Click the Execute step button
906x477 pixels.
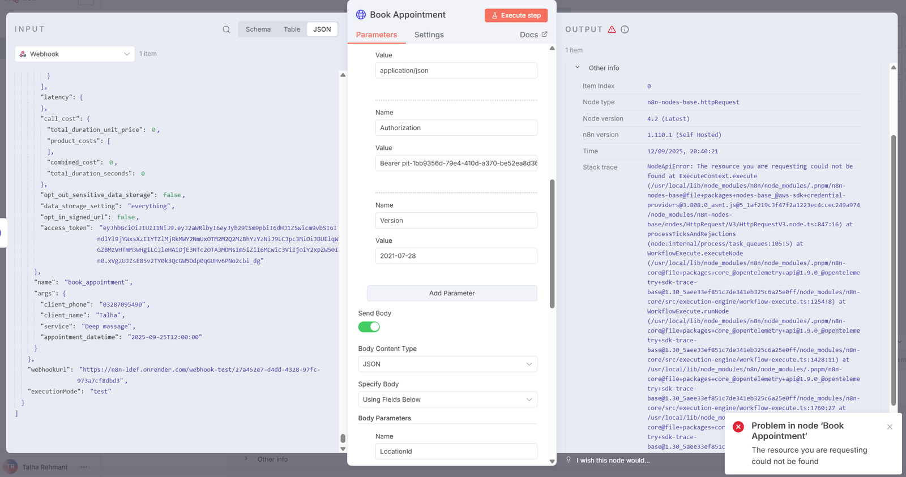516,15
